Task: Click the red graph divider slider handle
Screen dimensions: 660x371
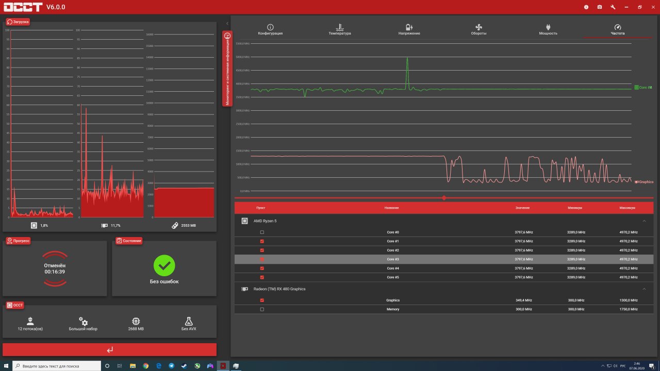Action: coord(444,198)
